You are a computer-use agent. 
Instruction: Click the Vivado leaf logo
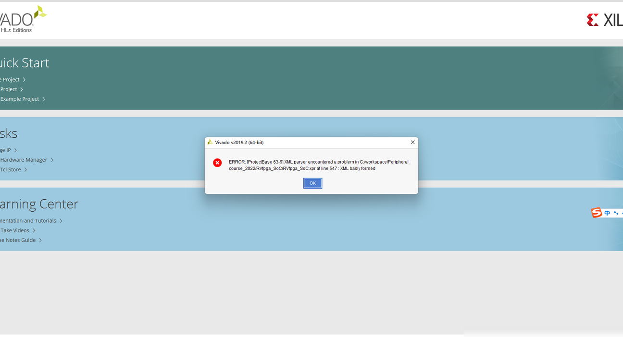[40, 13]
